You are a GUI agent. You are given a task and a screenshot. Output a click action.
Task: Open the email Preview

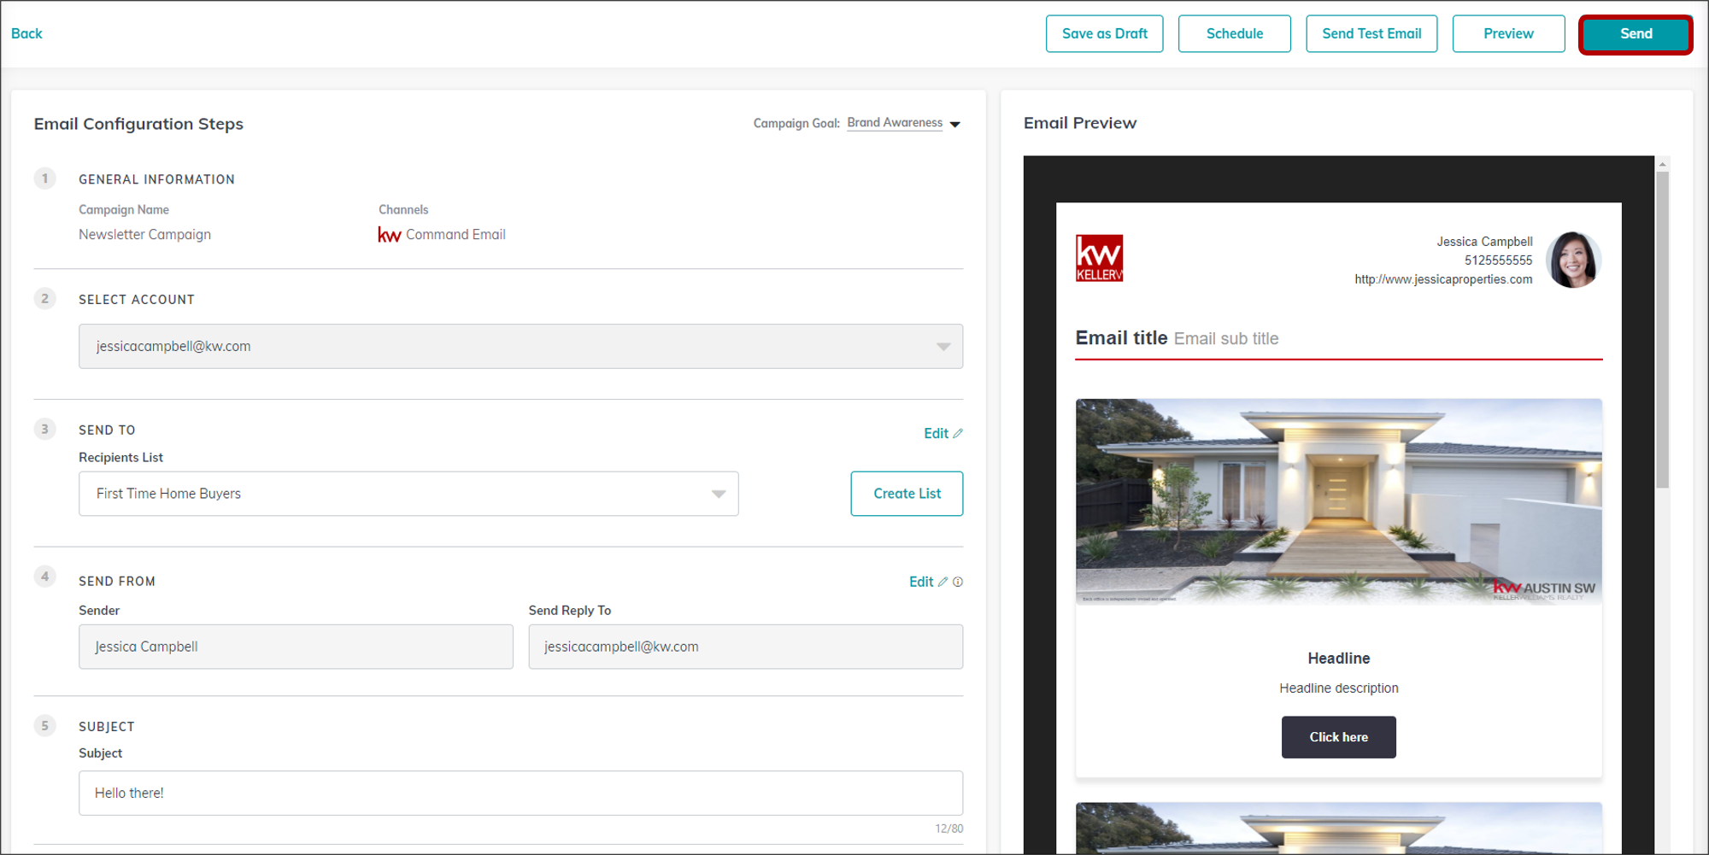pyautogui.click(x=1508, y=34)
